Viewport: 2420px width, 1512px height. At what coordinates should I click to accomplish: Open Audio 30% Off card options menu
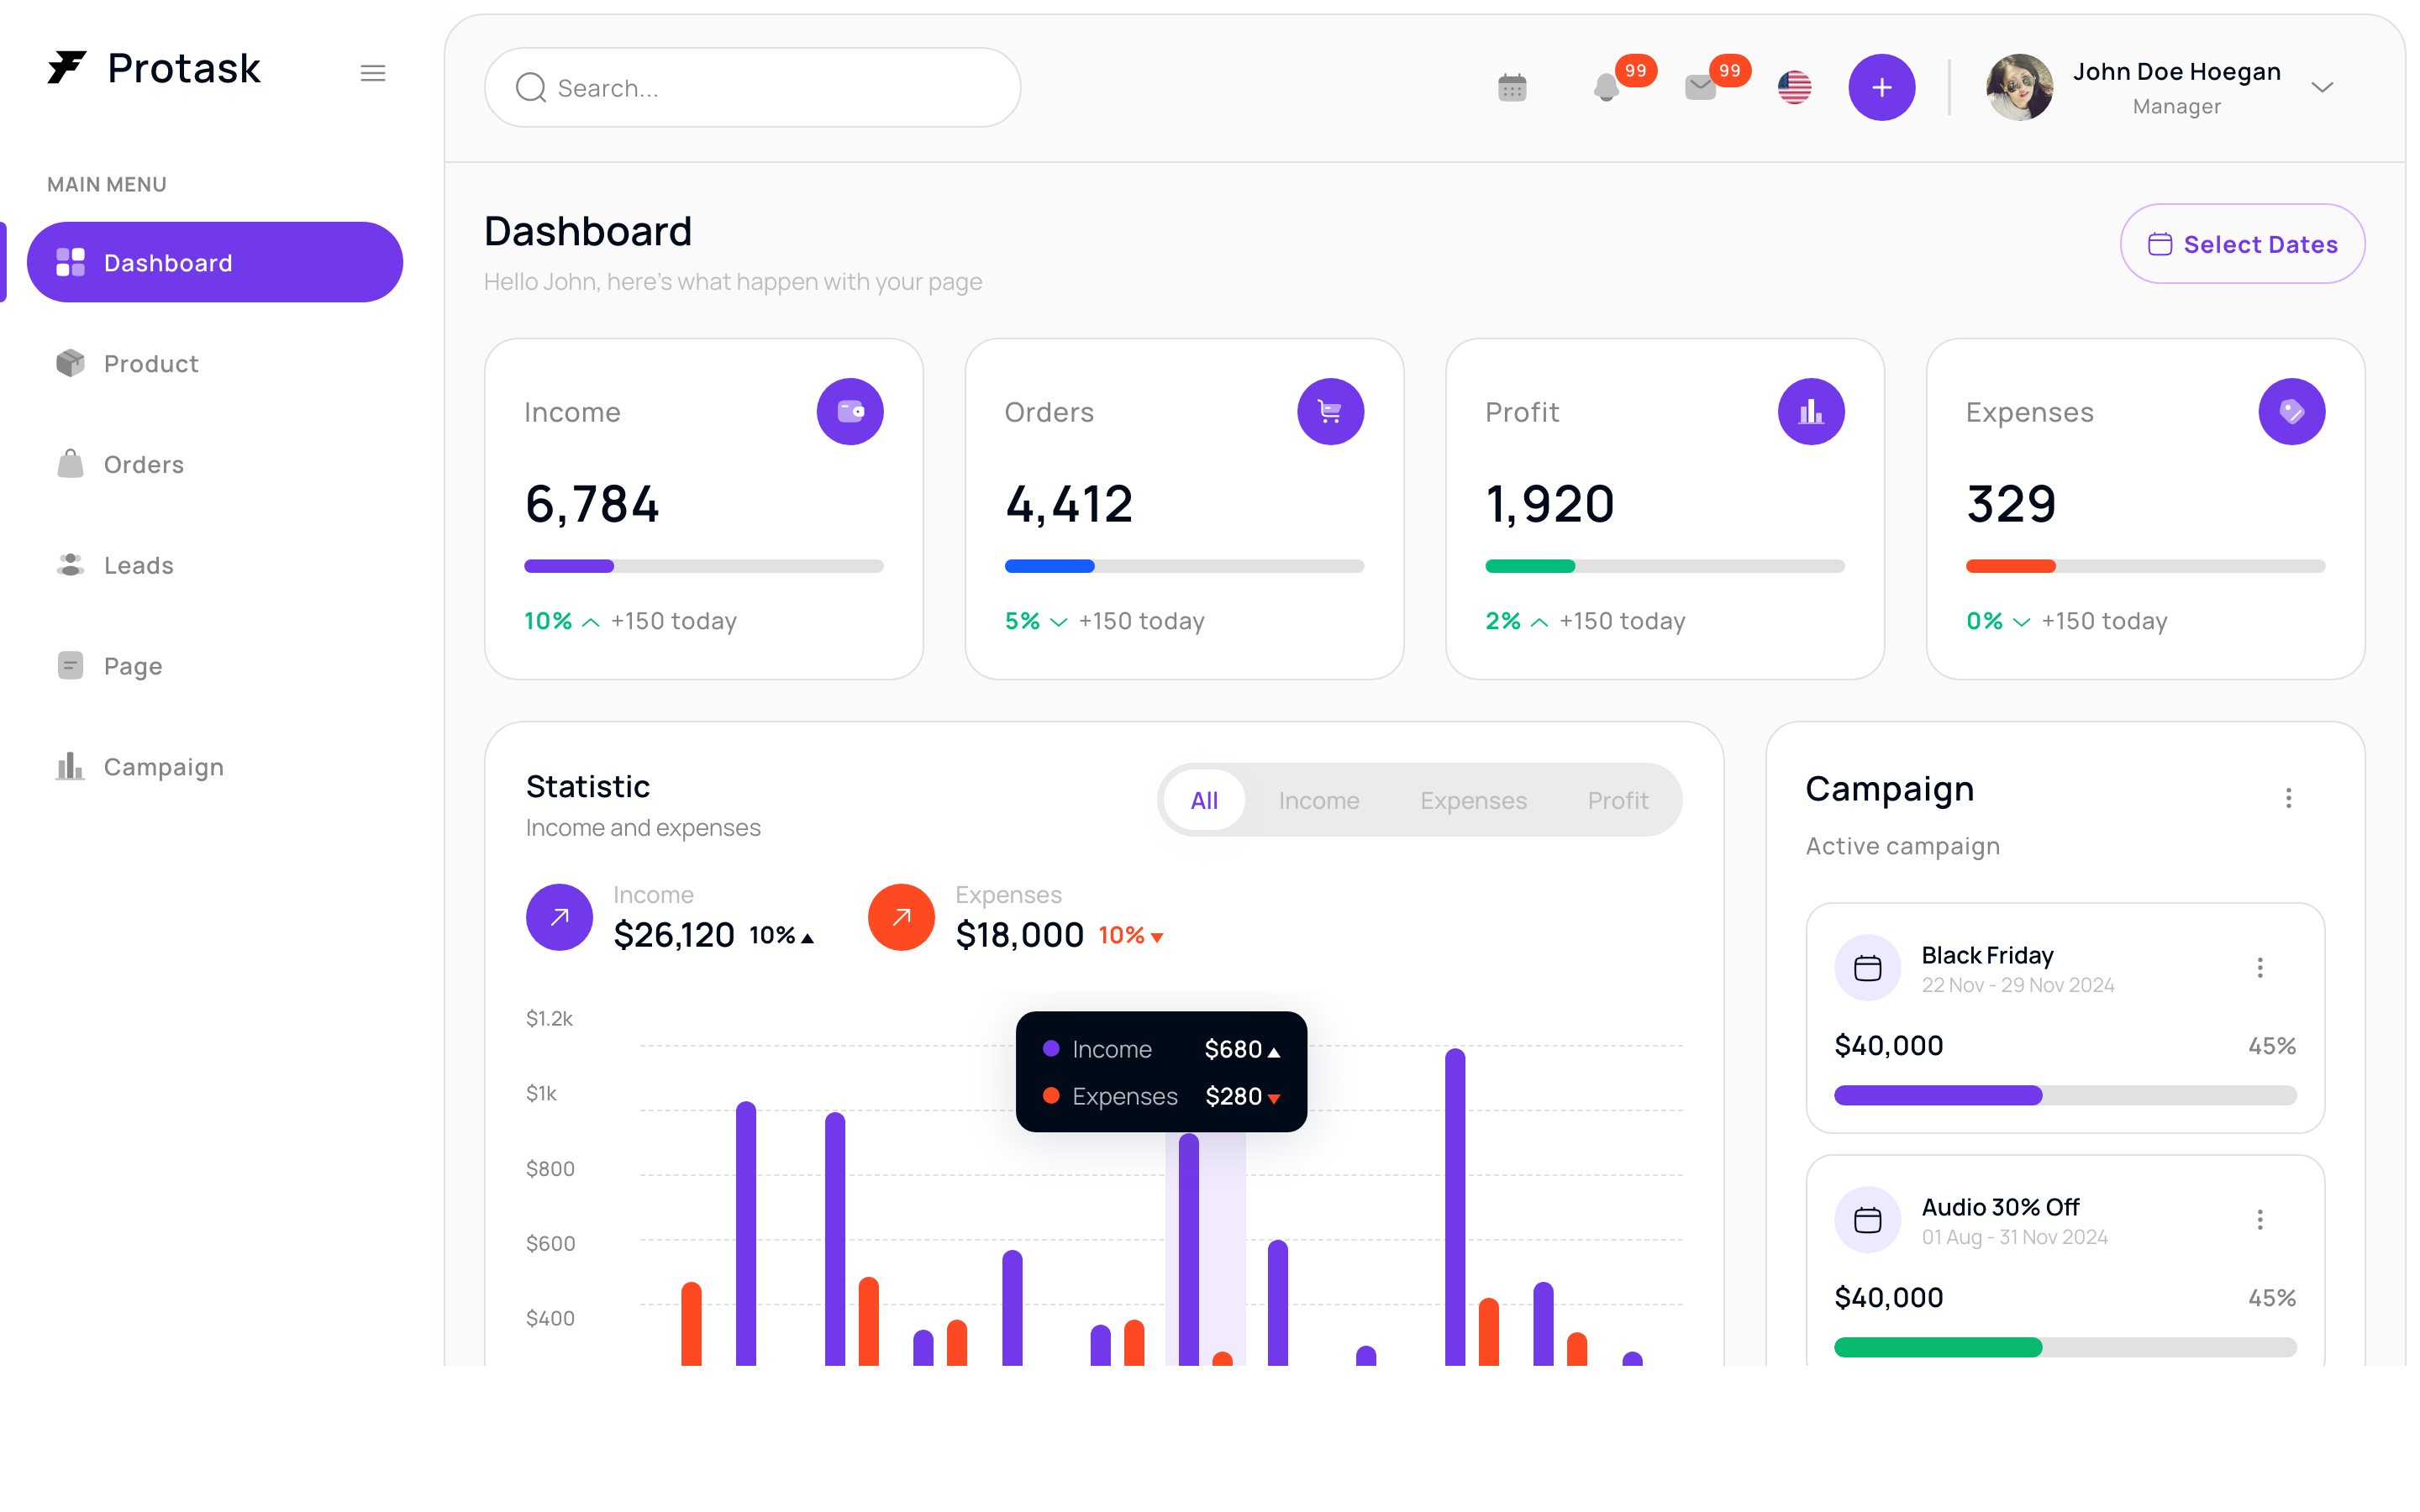point(2259,1220)
